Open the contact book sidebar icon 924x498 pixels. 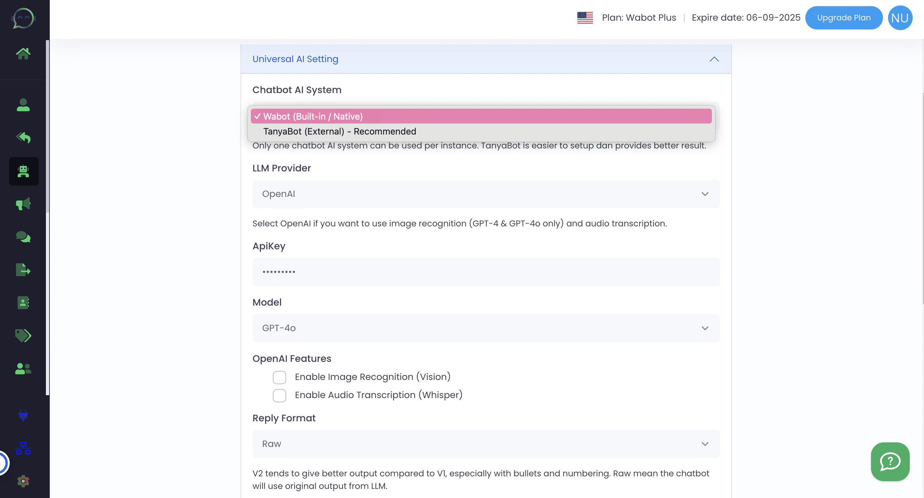click(x=23, y=302)
